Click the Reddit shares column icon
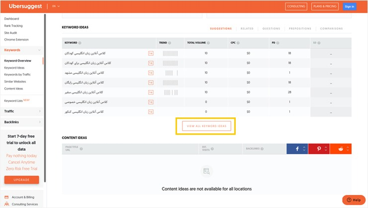 341,149
